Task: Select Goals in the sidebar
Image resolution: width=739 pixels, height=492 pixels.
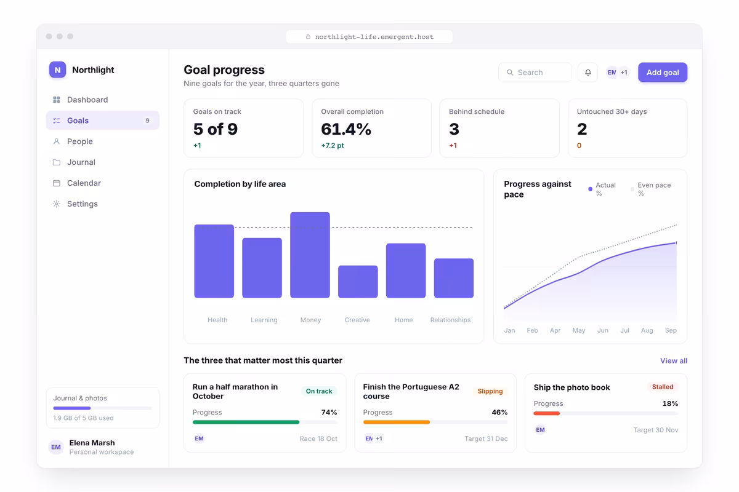Action: tap(103, 121)
